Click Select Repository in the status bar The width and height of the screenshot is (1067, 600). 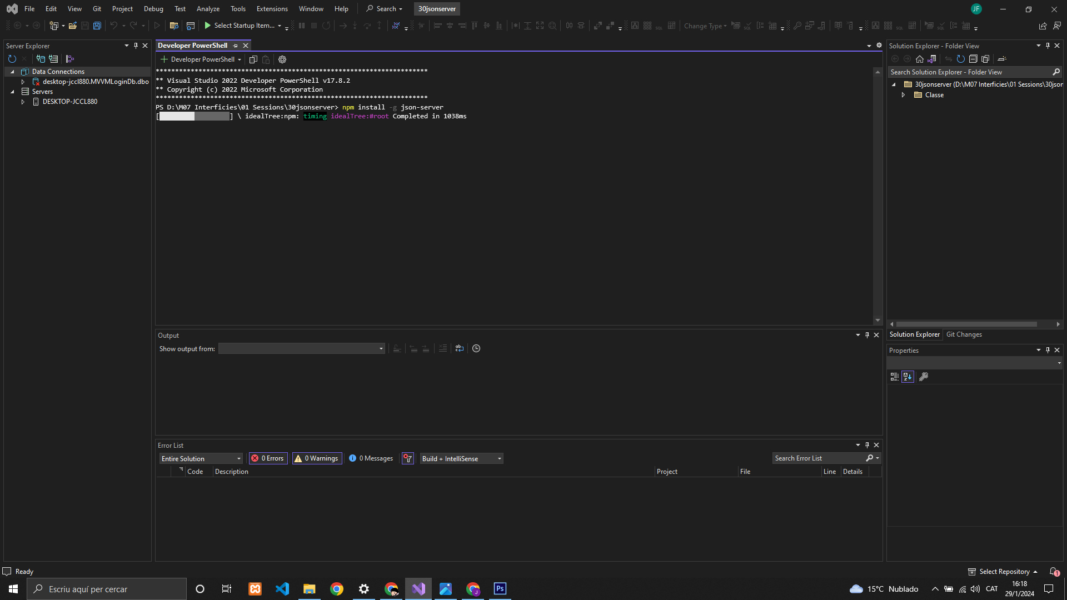tap(1004, 572)
